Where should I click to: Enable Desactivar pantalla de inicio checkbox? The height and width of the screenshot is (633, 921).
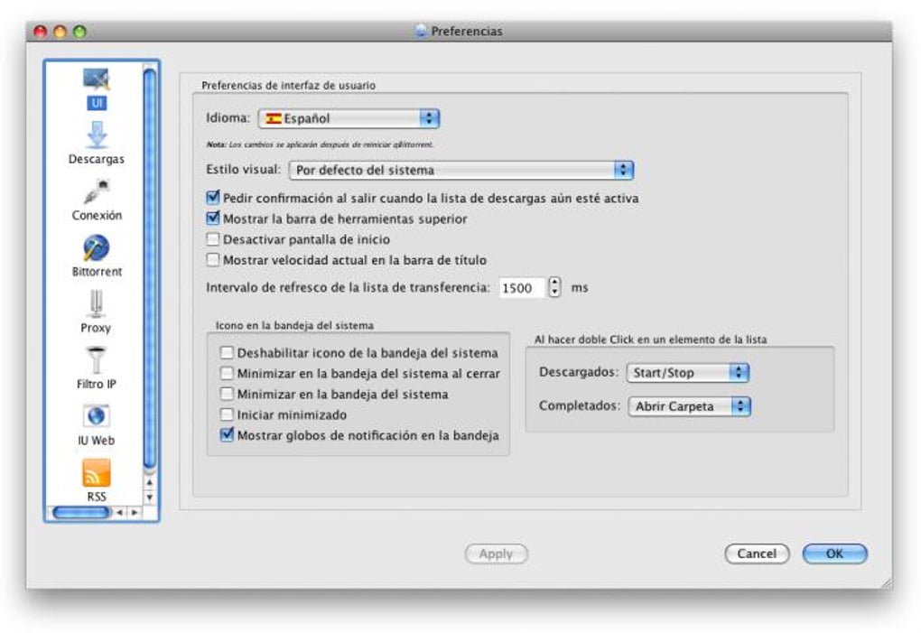213,239
